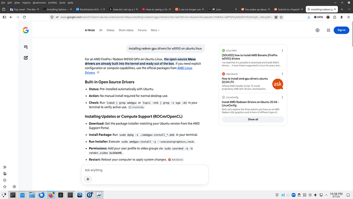This screenshot has height=199, width=353.
Task: Mute the Live tab audio icon
Action: [x=214, y=9]
